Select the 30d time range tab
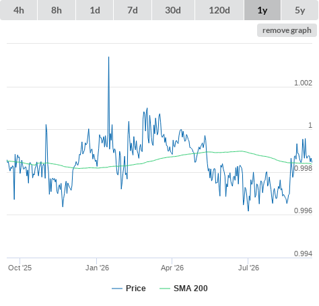The image size is (319, 306). [x=173, y=10]
